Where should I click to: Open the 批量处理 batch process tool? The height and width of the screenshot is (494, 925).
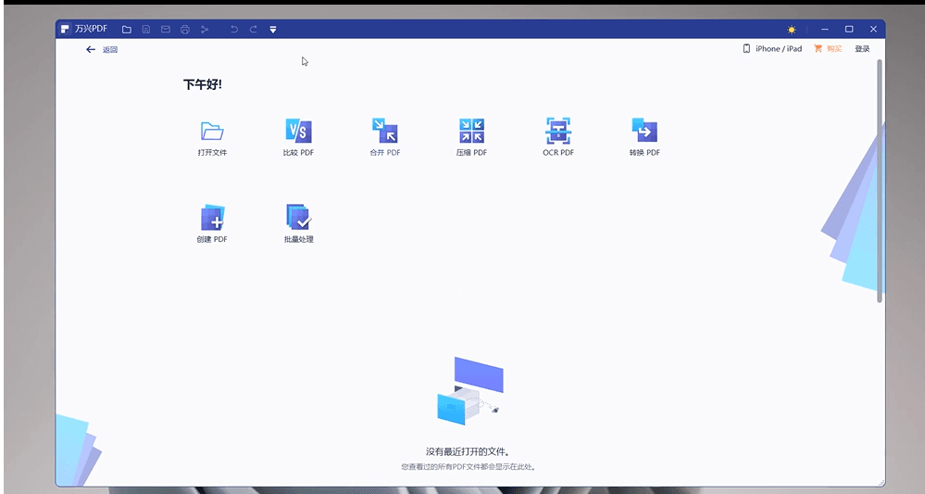[x=298, y=218]
